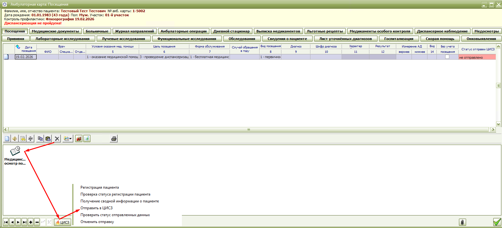Viewport: 502px width, 228px height.
Task: Click the date field 19.02.2026
Action: 26,57
